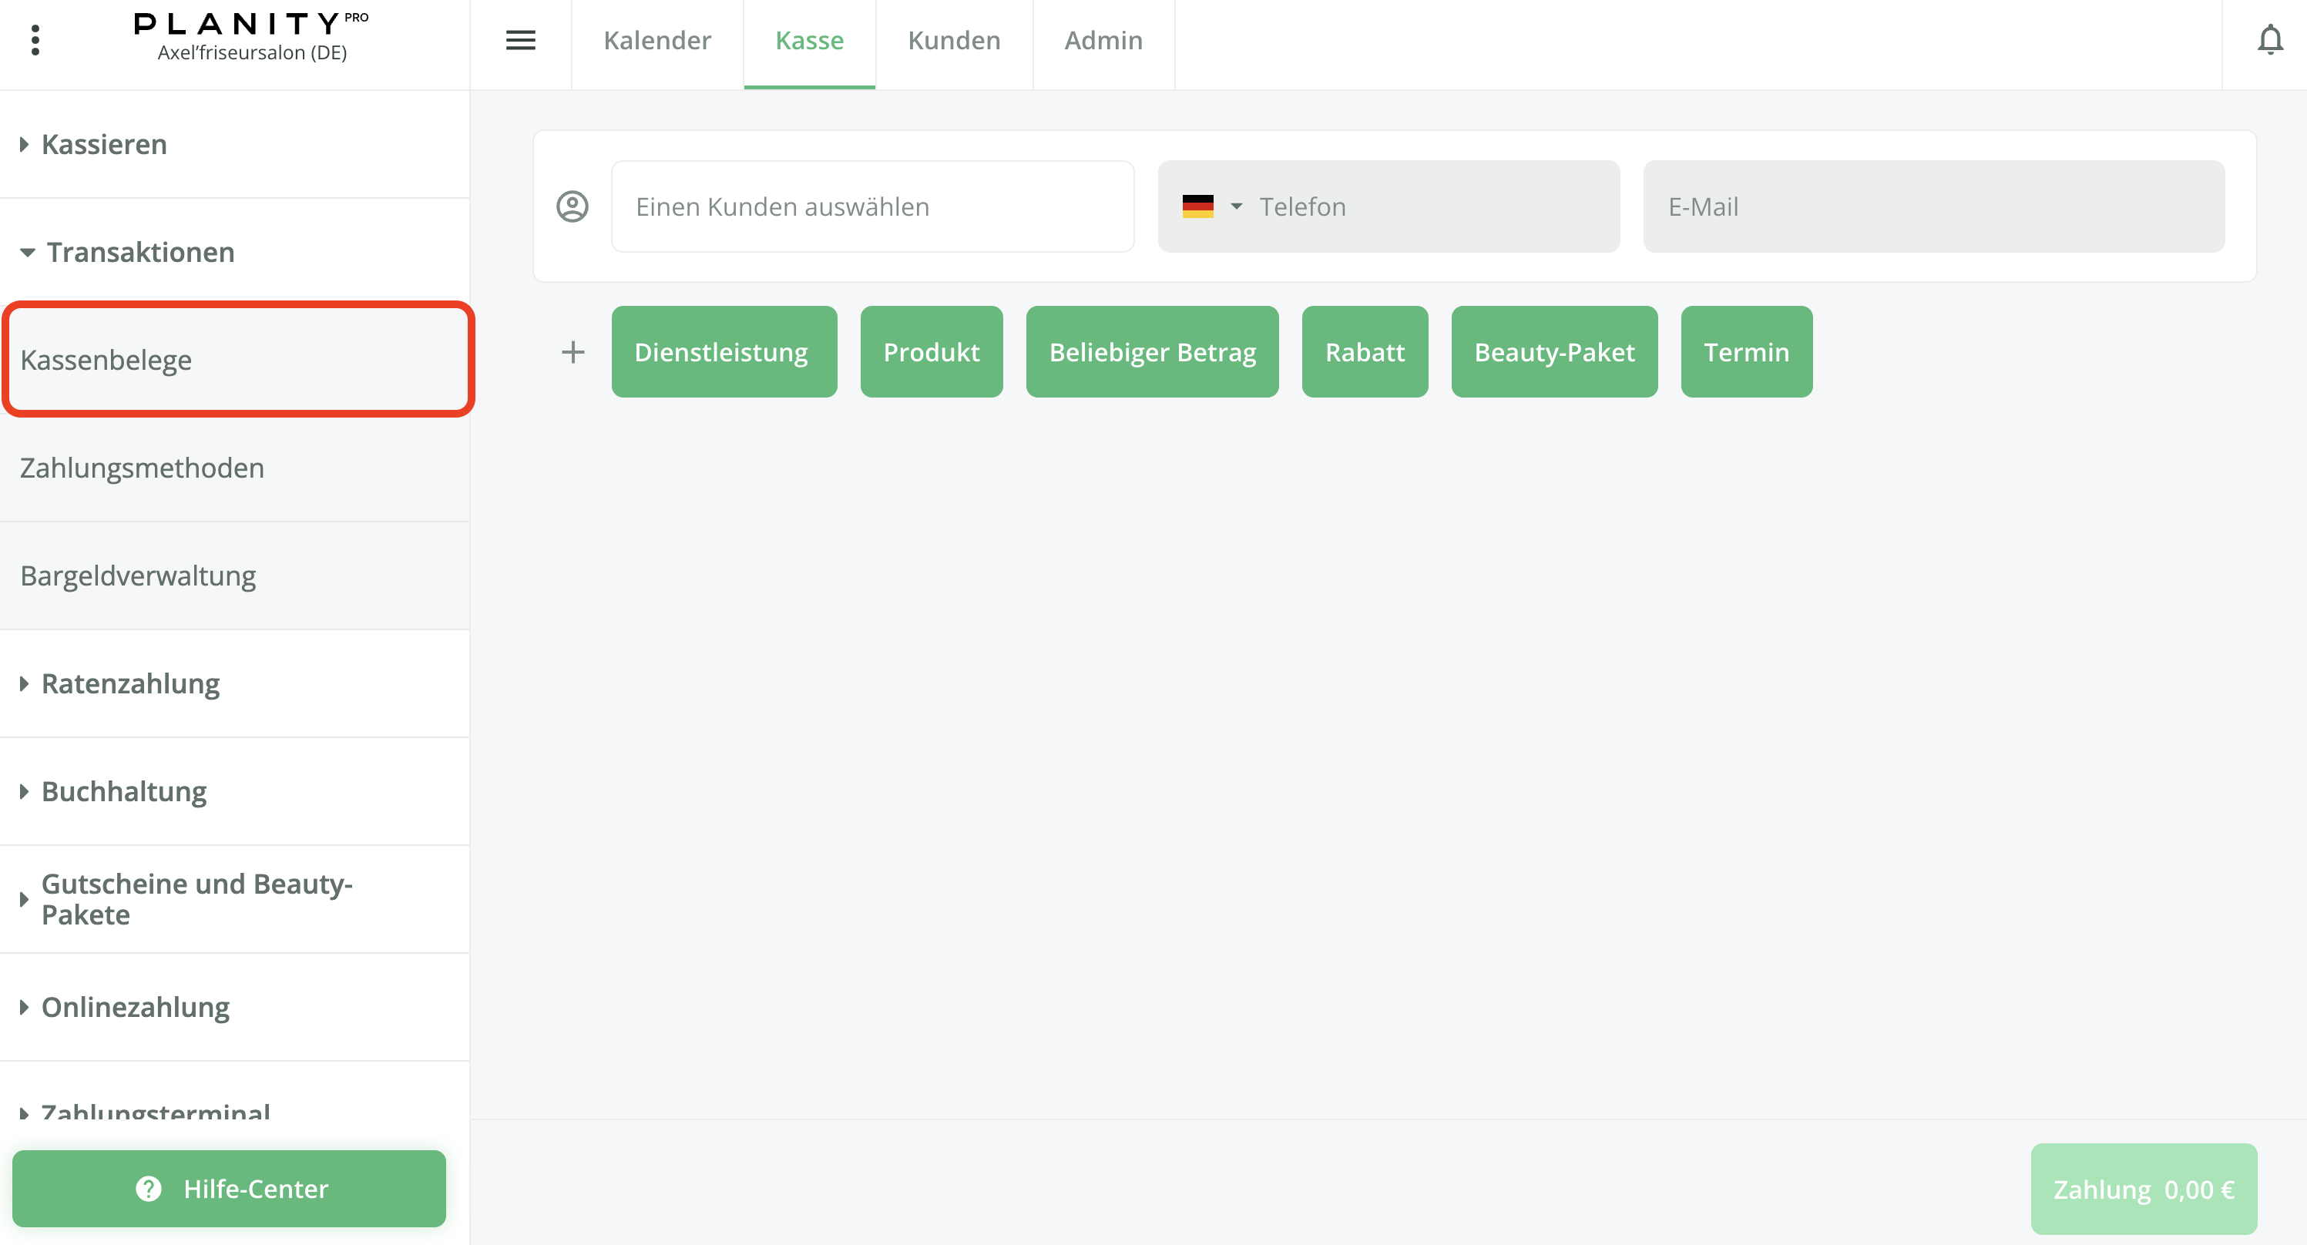2307x1245 pixels.
Task: Expand the Kassieren section
Action: pos(104,144)
